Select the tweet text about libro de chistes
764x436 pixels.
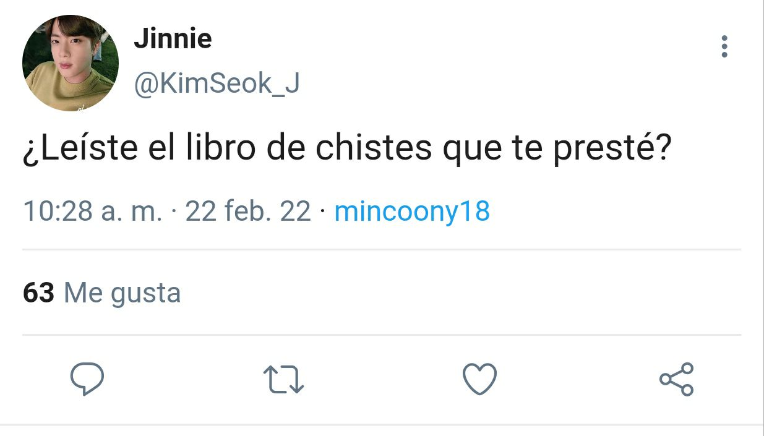pos(348,150)
